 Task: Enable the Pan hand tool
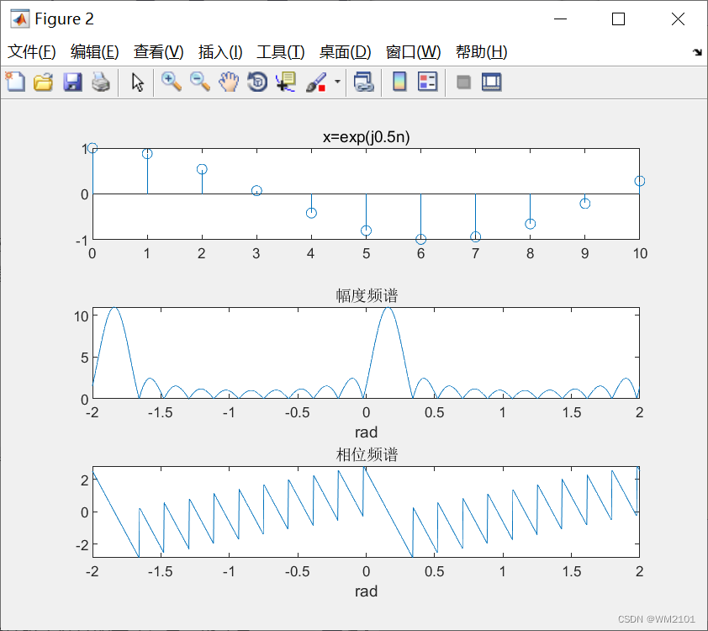(x=229, y=82)
